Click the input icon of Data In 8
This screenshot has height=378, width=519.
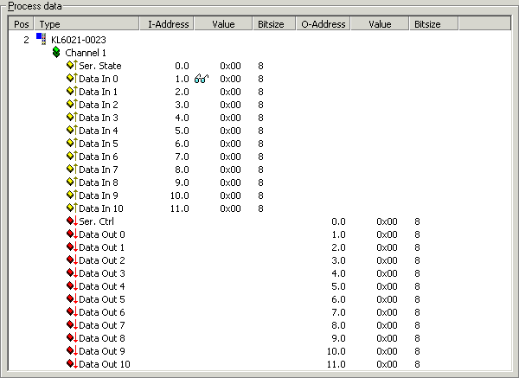tap(72, 182)
